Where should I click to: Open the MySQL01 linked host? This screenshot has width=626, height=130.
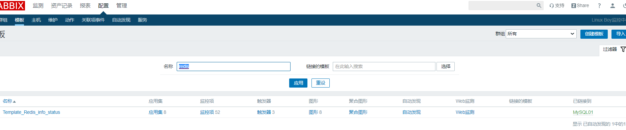pos(583,112)
